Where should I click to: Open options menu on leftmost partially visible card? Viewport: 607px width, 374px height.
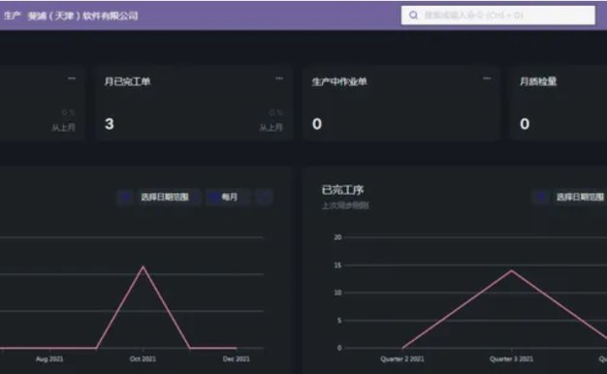72,78
